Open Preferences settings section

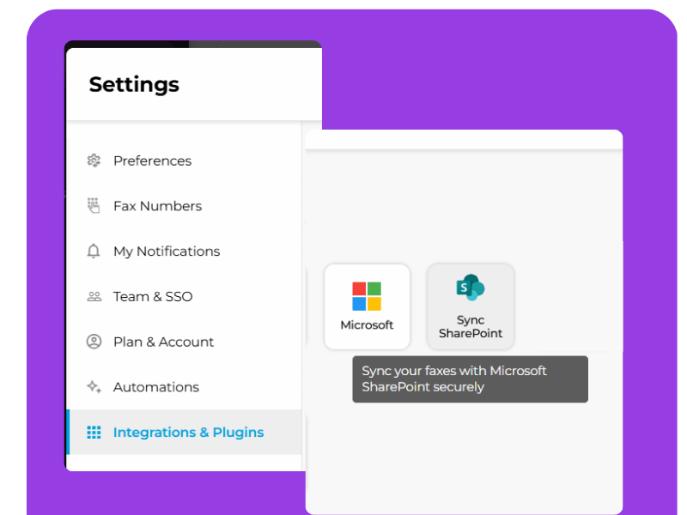click(x=185, y=161)
